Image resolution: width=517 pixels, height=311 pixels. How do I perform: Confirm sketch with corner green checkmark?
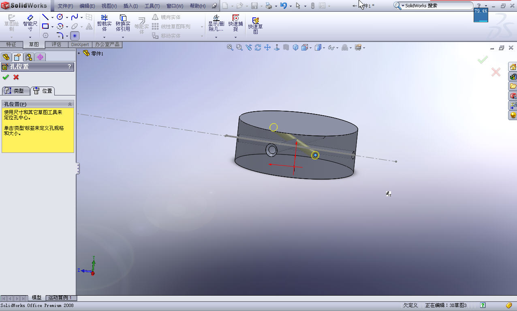click(x=483, y=60)
